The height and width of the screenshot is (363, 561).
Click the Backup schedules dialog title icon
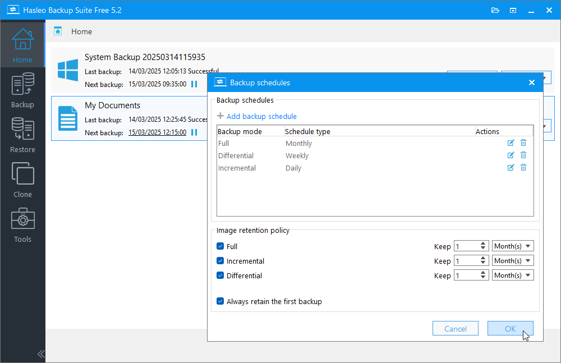220,82
